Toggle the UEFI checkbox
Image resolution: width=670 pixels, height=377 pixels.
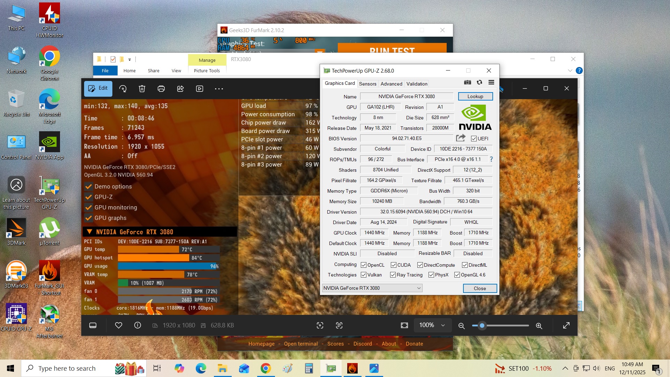tap(474, 139)
